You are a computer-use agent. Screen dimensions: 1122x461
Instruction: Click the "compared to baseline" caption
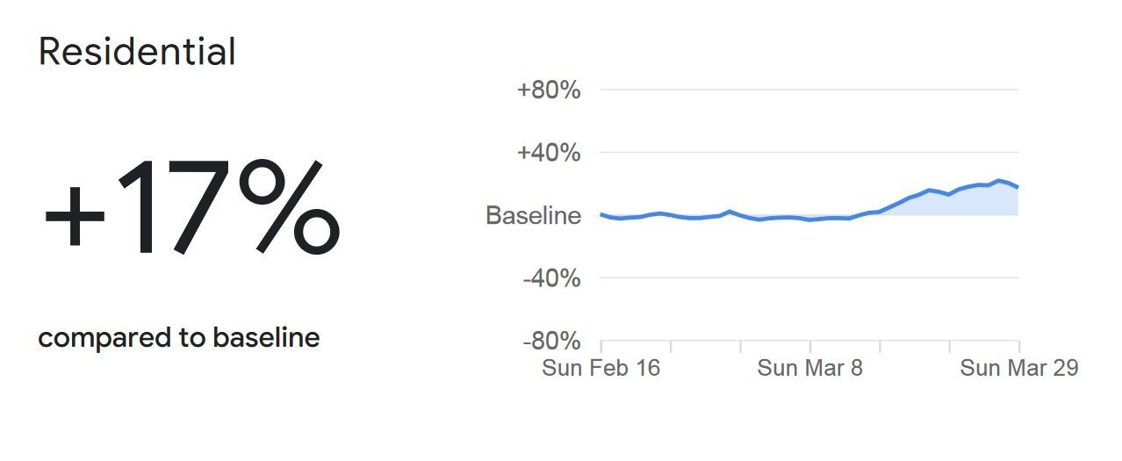(x=179, y=338)
